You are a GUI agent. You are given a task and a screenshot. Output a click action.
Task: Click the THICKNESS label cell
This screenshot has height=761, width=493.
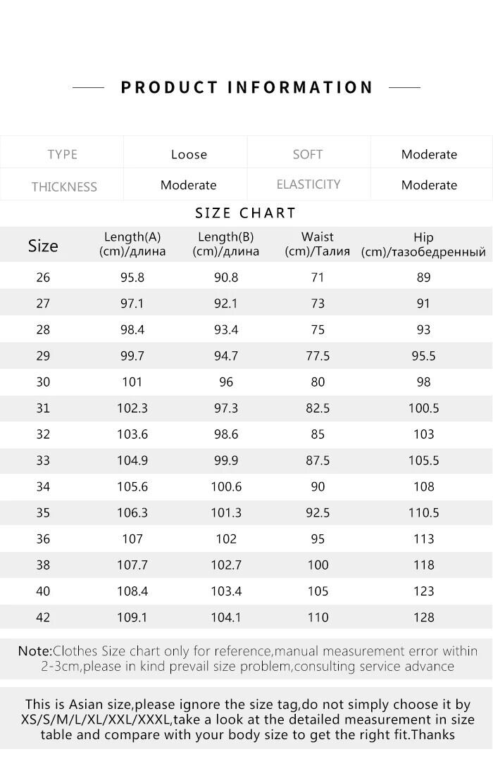tap(63, 187)
